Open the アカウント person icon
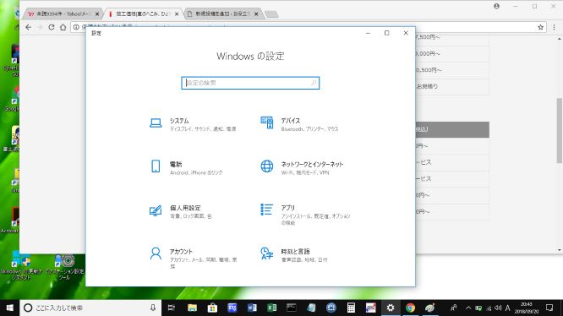This screenshot has height=316, width=563. (x=156, y=253)
